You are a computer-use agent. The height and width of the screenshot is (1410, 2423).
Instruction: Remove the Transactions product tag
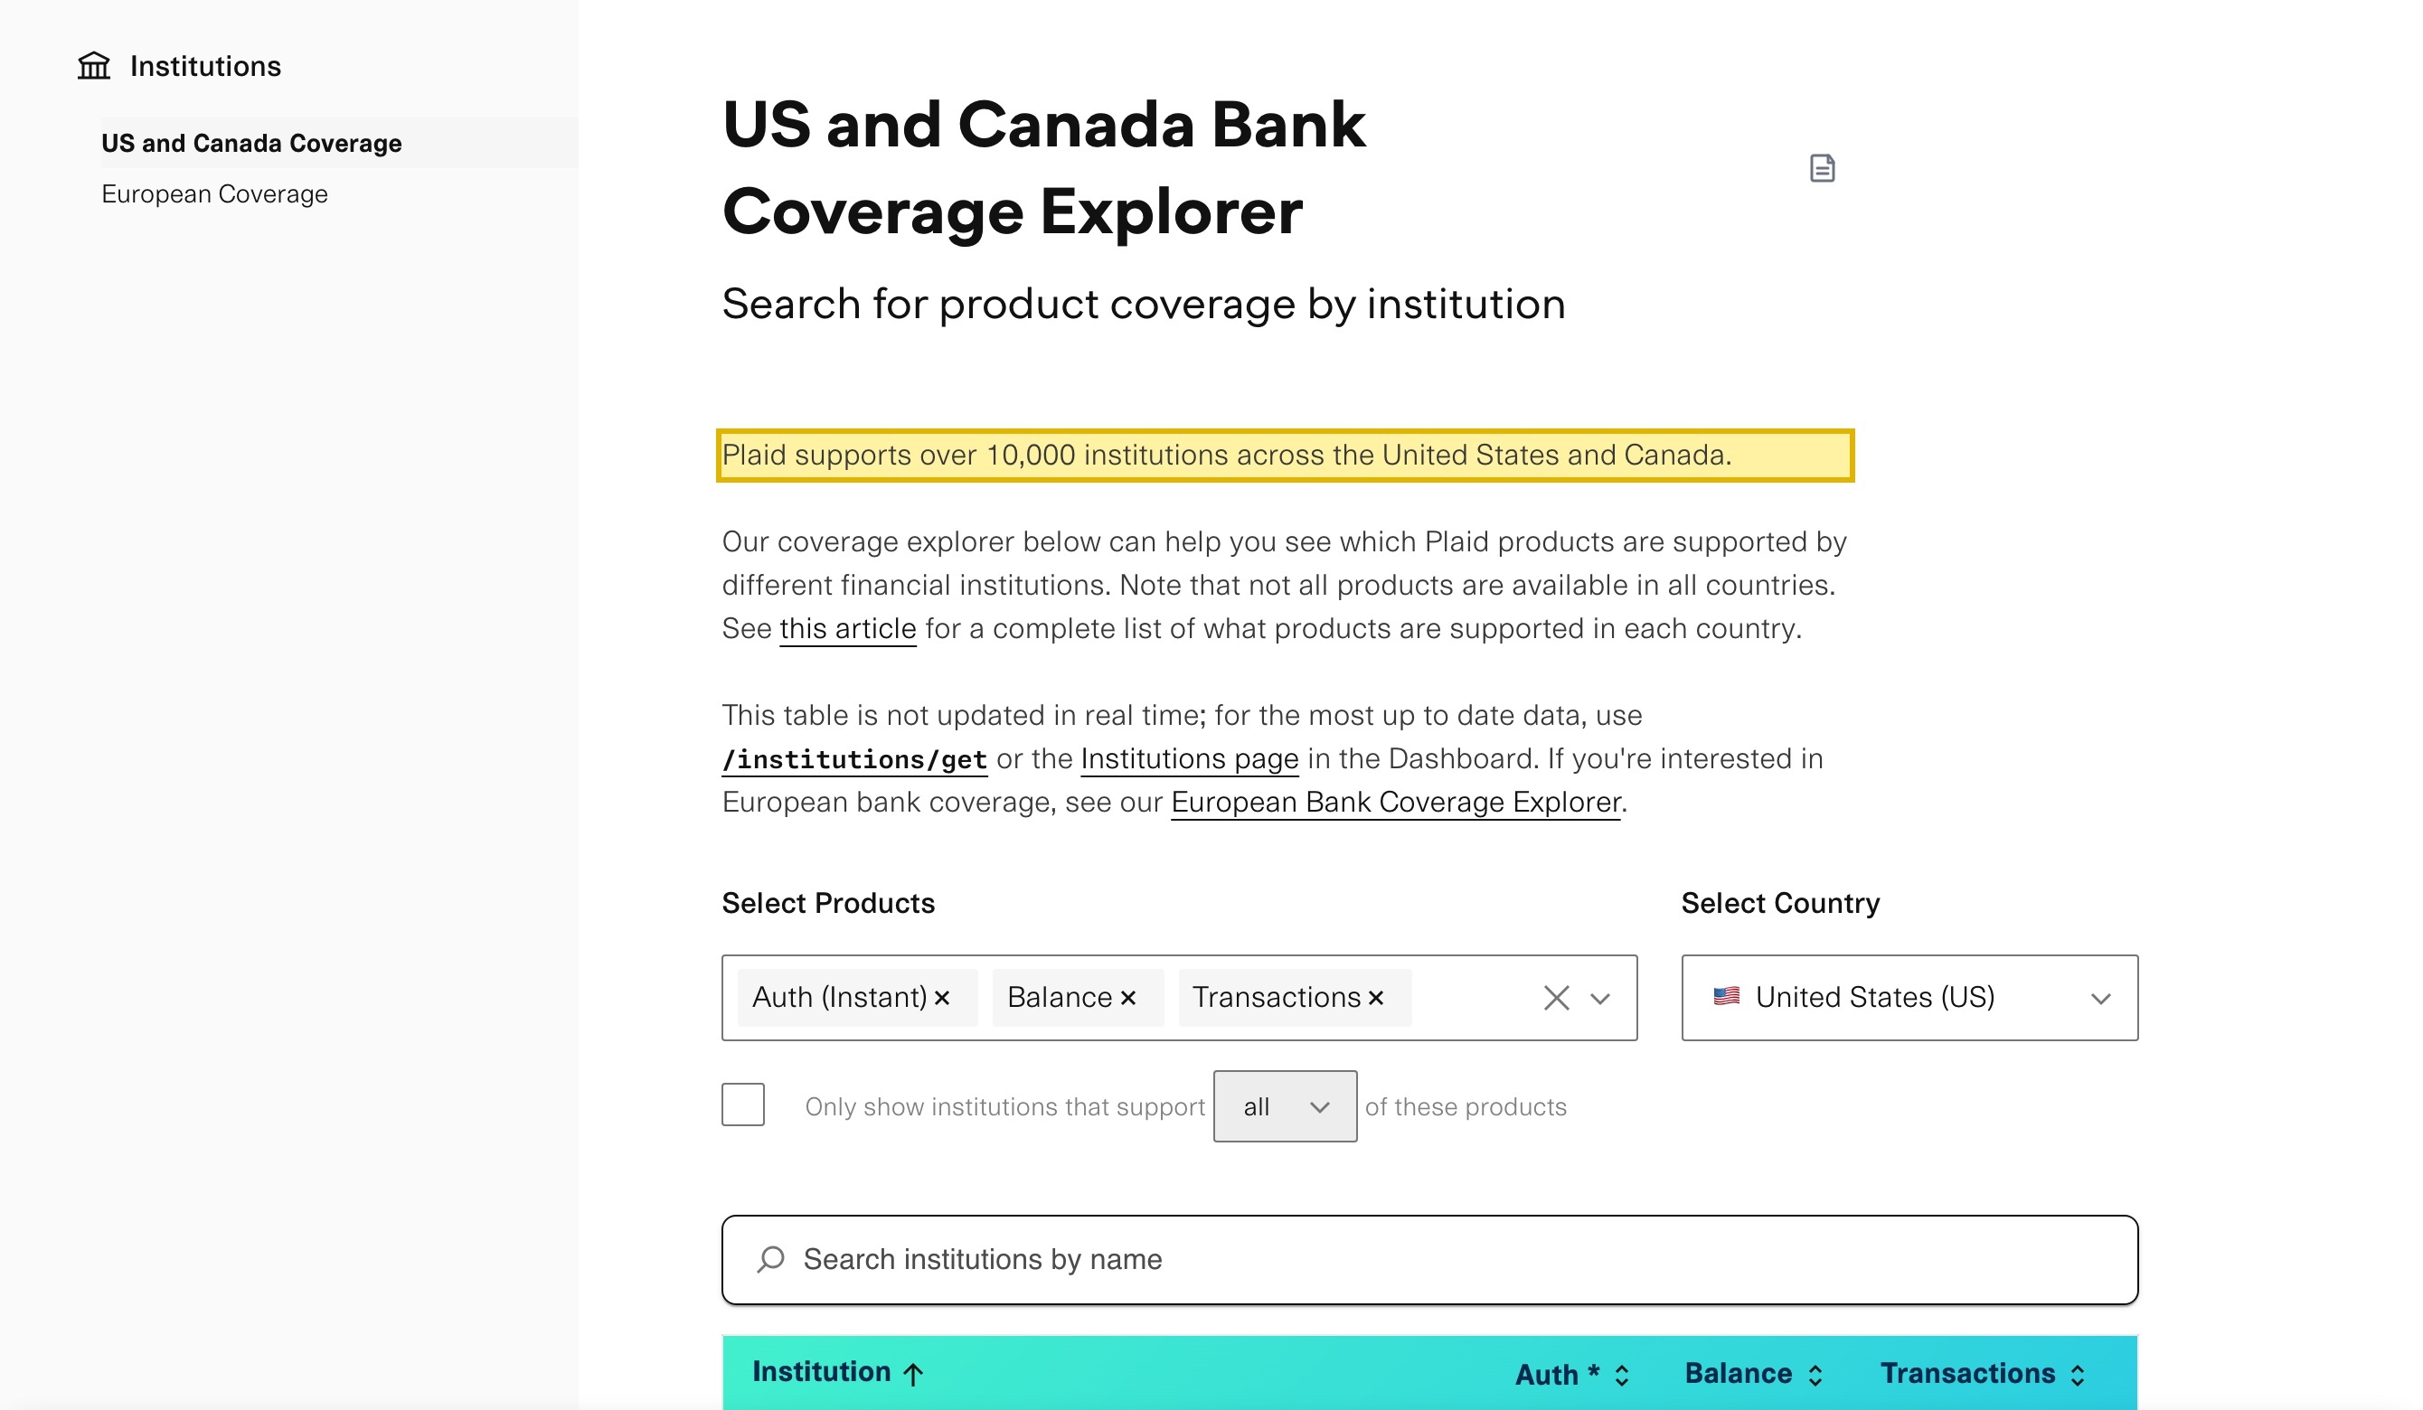click(1376, 998)
